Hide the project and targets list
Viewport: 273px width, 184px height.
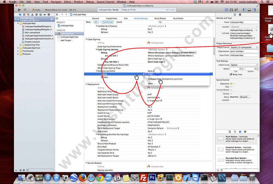57,19
